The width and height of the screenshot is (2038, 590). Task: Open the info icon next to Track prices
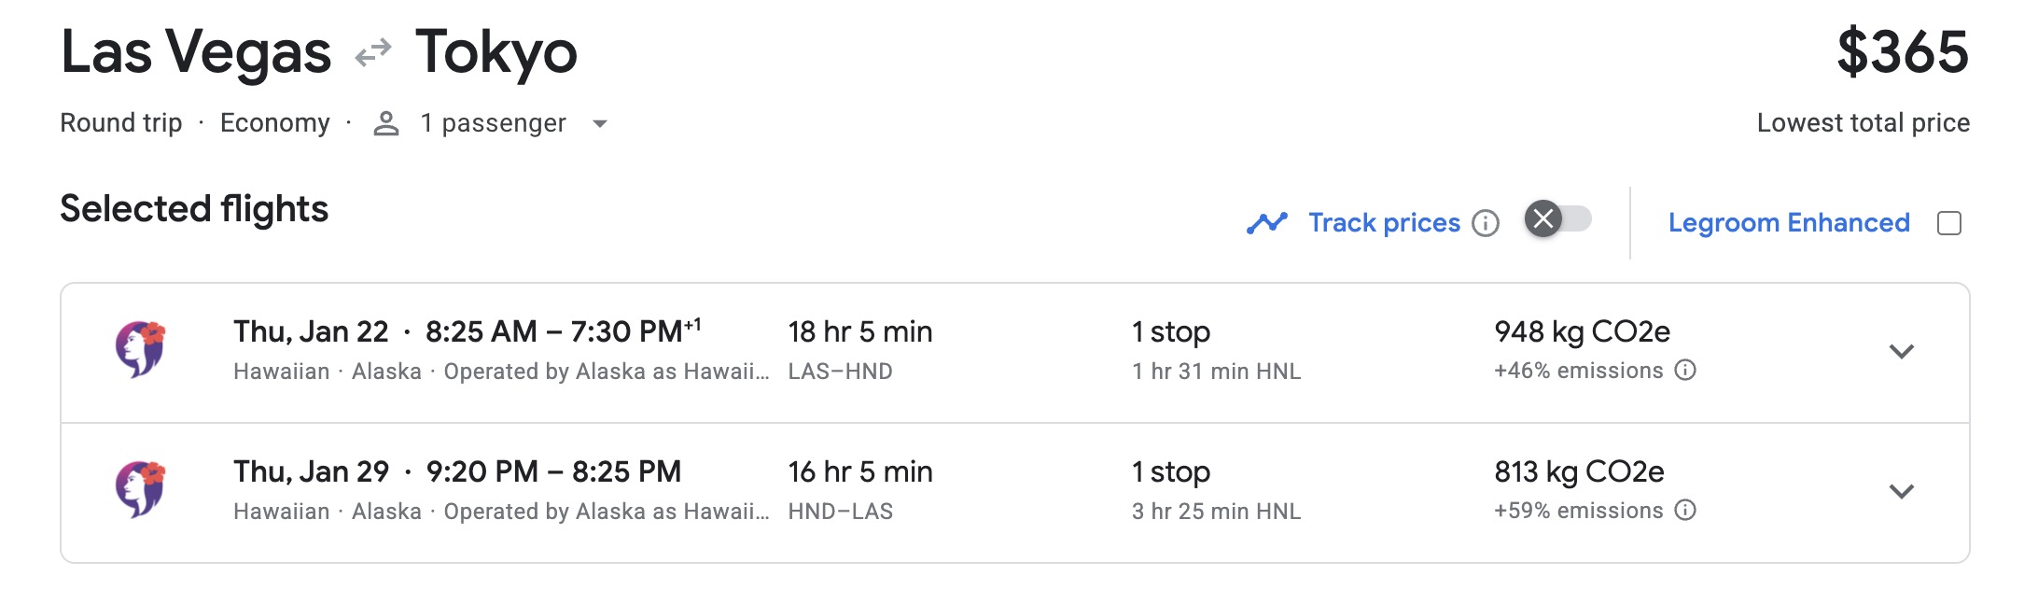click(1487, 223)
